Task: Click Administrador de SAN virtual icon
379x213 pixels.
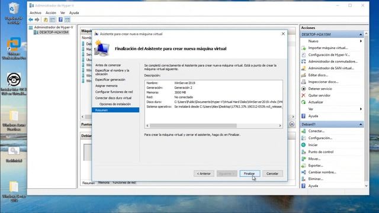Action: (x=304, y=69)
